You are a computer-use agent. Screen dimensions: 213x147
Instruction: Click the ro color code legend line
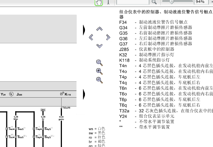click(97, 137)
